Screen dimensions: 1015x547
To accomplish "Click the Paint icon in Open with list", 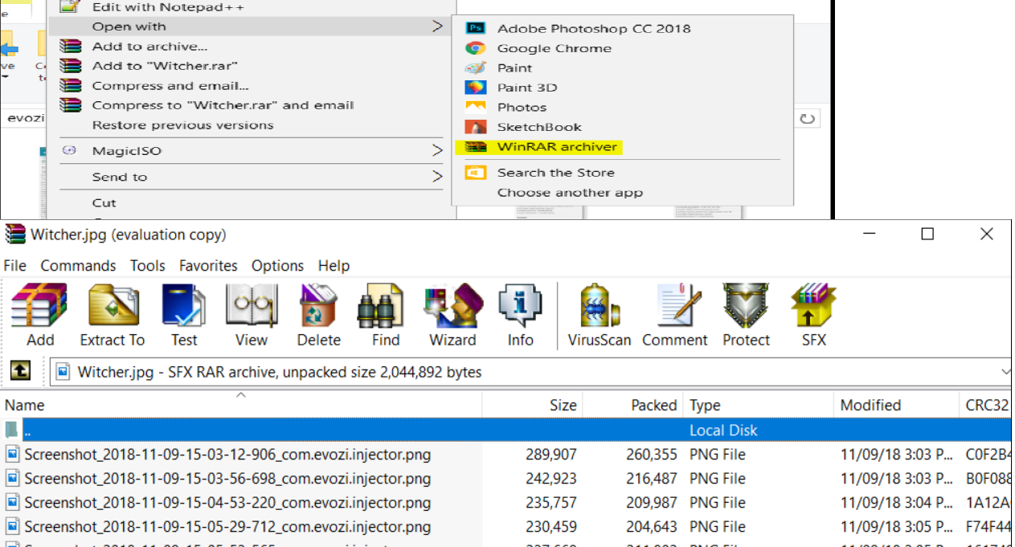I will (476, 67).
